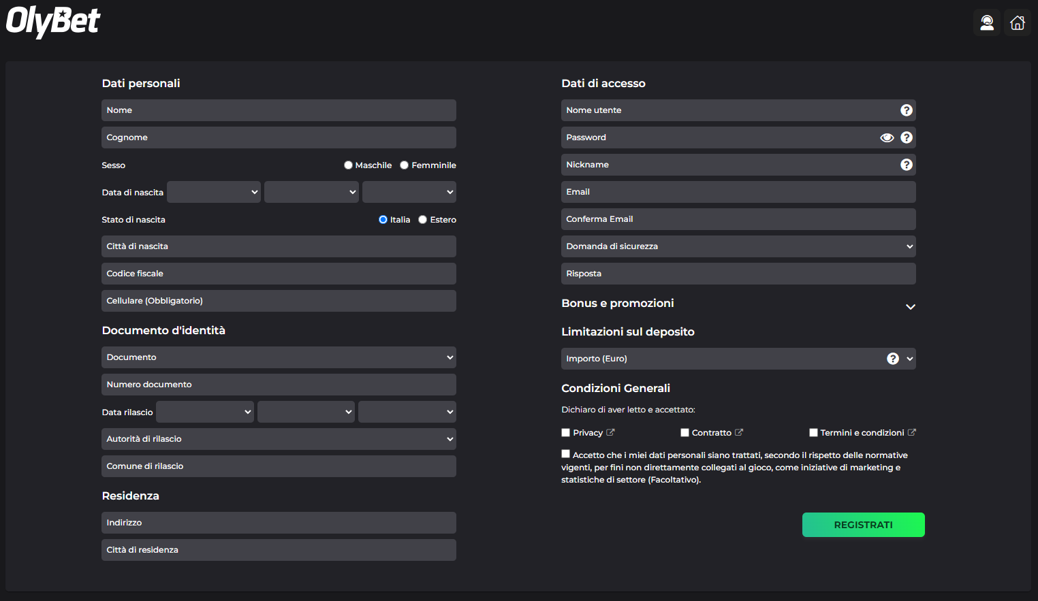The height and width of the screenshot is (601, 1038).
Task: Open the Nickname help tooltip
Action: tap(906, 164)
